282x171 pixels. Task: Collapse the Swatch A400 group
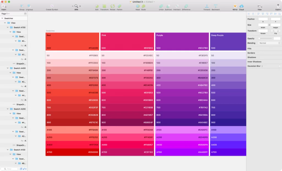click(x=7, y=68)
